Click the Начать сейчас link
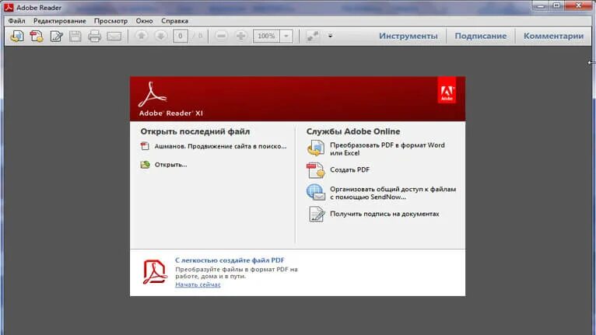 [198, 284]
